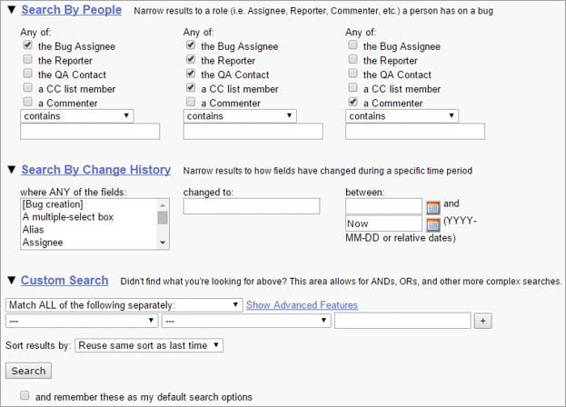Collapse the Custom Search section triangle

pyautogui.click(x=12, y=281)
